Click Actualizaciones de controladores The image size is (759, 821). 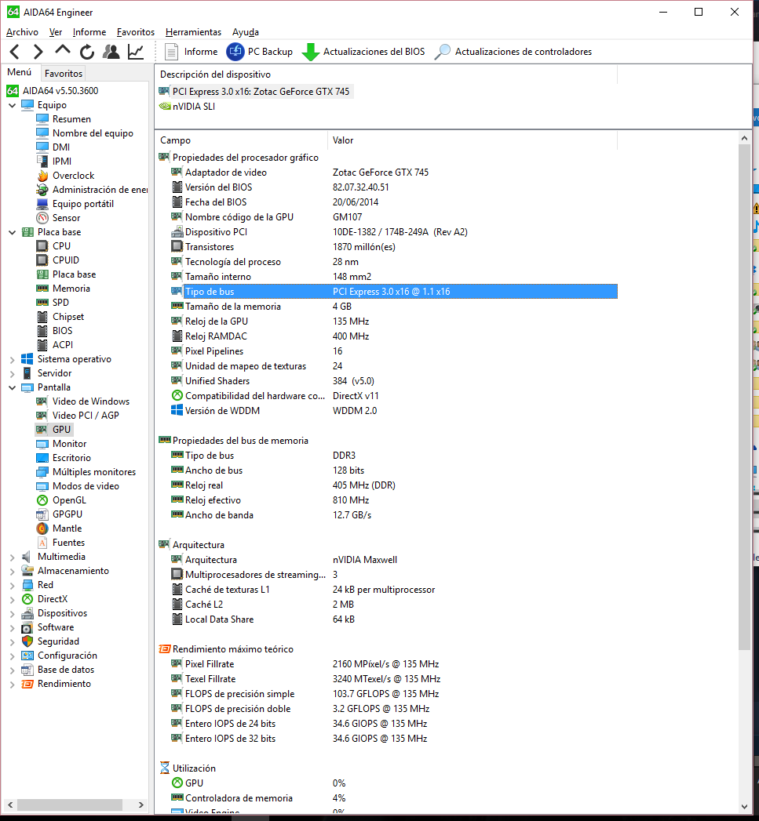513,52
